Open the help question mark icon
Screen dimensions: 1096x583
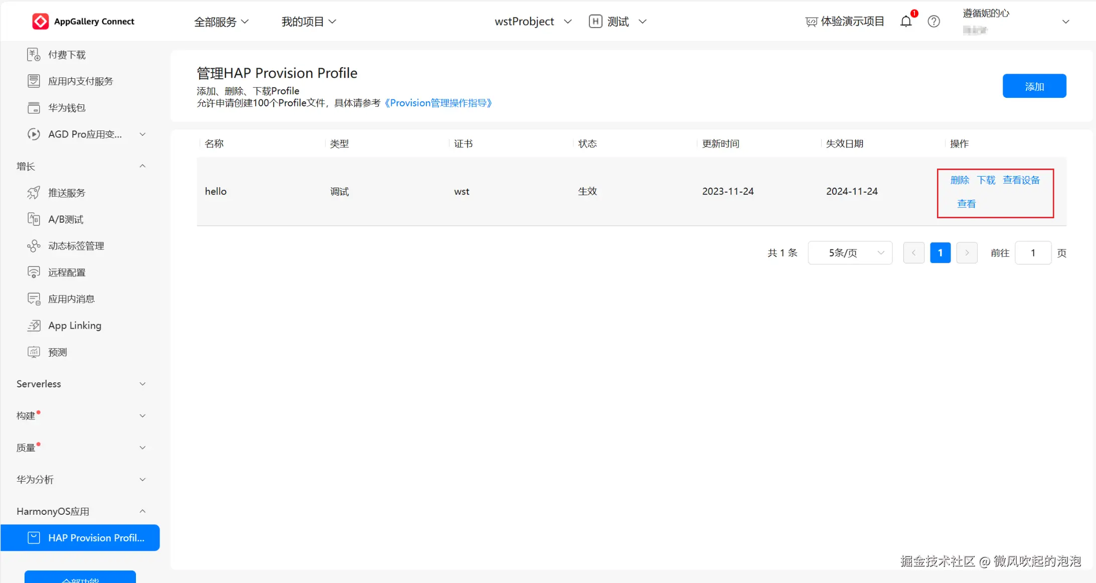point(933,22)
